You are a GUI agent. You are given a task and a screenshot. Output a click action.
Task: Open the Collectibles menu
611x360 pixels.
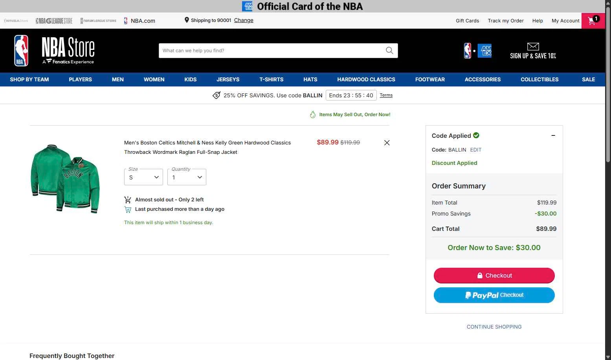539,79
